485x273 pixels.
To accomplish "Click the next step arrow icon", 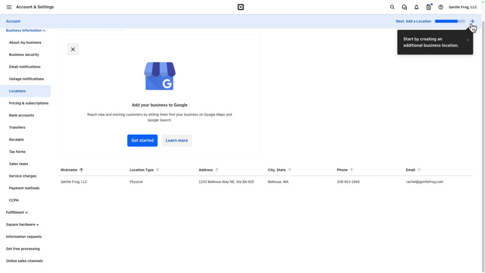I will 472,21.
